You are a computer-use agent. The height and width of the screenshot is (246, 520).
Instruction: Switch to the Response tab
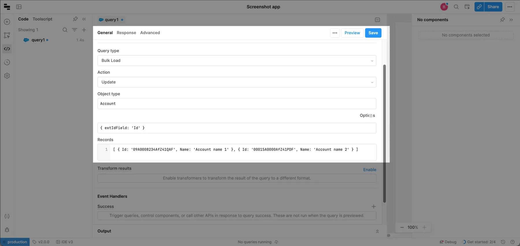126,33
